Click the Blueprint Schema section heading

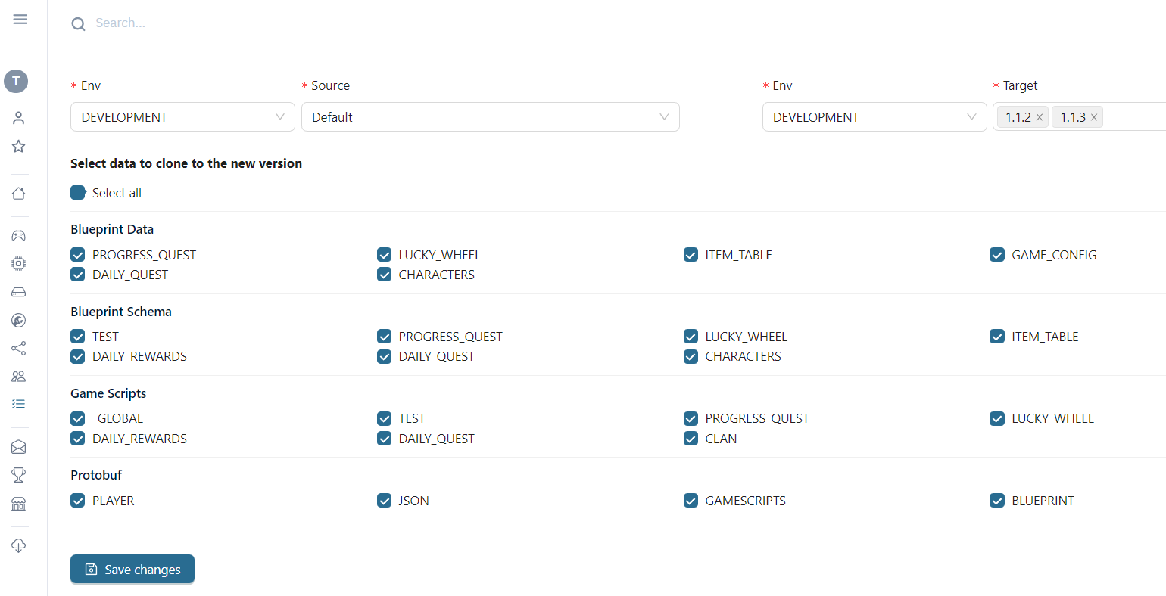[x=121, y=312]
